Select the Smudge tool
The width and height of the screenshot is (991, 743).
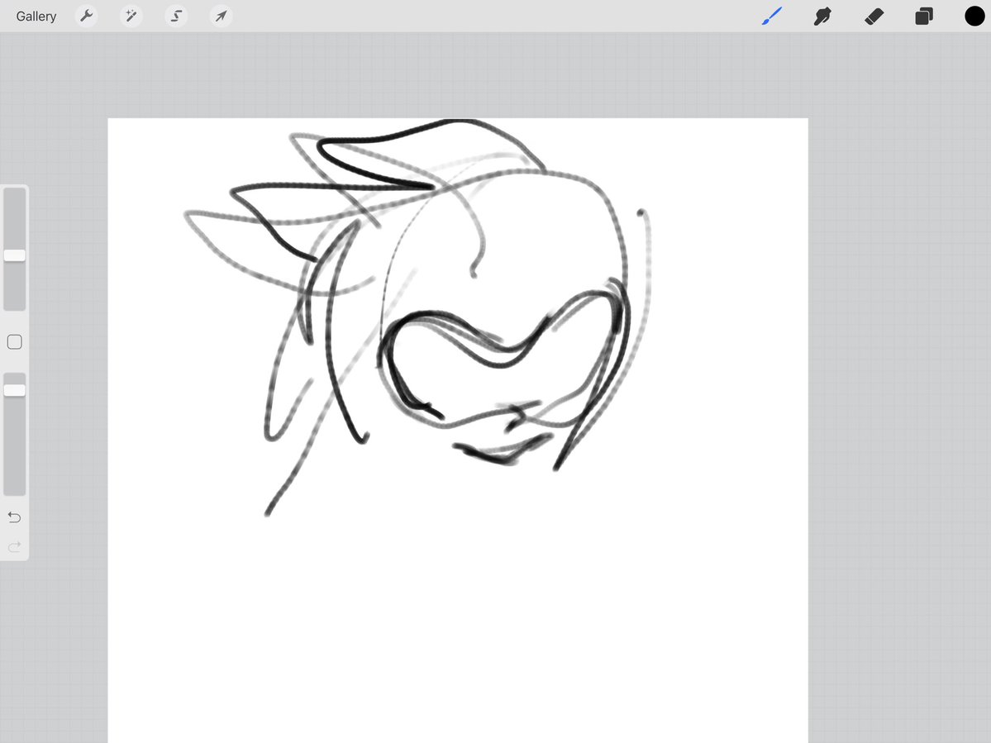click(822, 17)
